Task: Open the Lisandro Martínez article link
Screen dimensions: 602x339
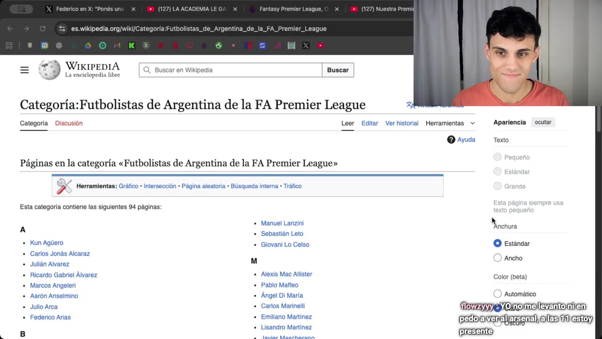Action: coord(286,327)
